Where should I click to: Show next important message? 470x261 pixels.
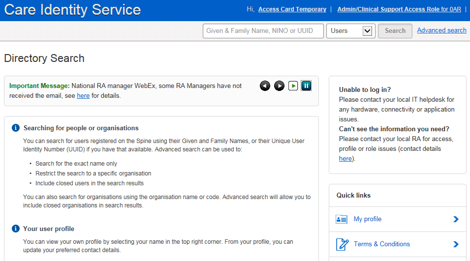(x=279, y=86)
